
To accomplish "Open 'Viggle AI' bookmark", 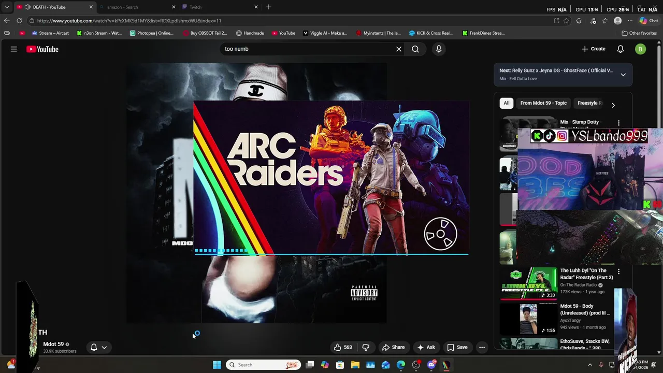I will coord(325,33).
